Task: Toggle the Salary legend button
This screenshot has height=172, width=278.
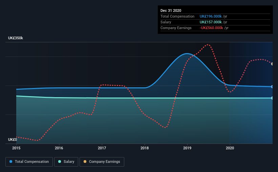Action: (66, 162)
